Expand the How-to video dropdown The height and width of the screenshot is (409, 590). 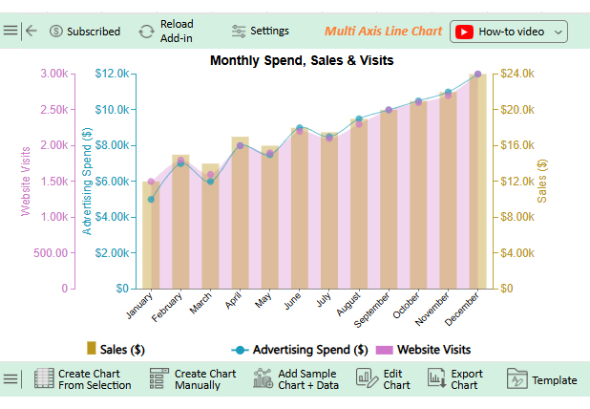coord(558,32)
